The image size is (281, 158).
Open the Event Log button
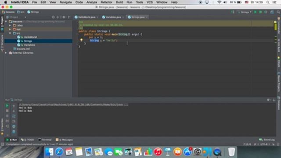[267, 140]
